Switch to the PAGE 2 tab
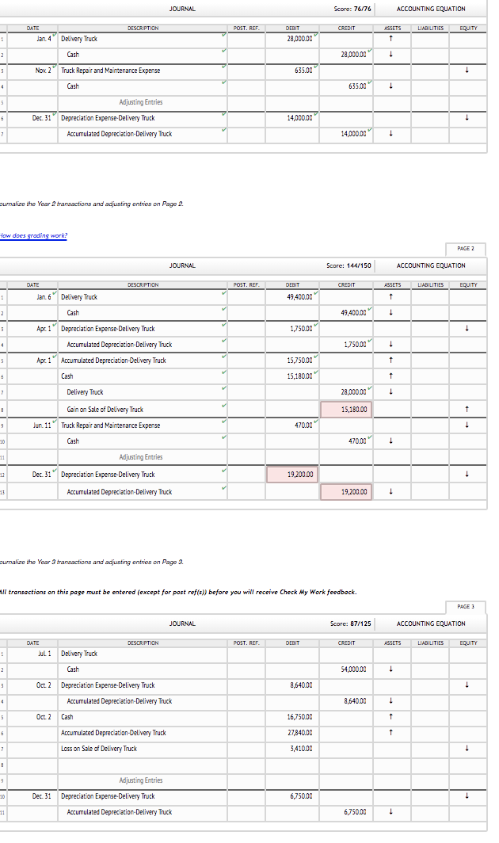The width and height of the screenshot is (499, 843). [x=465, y=249]
